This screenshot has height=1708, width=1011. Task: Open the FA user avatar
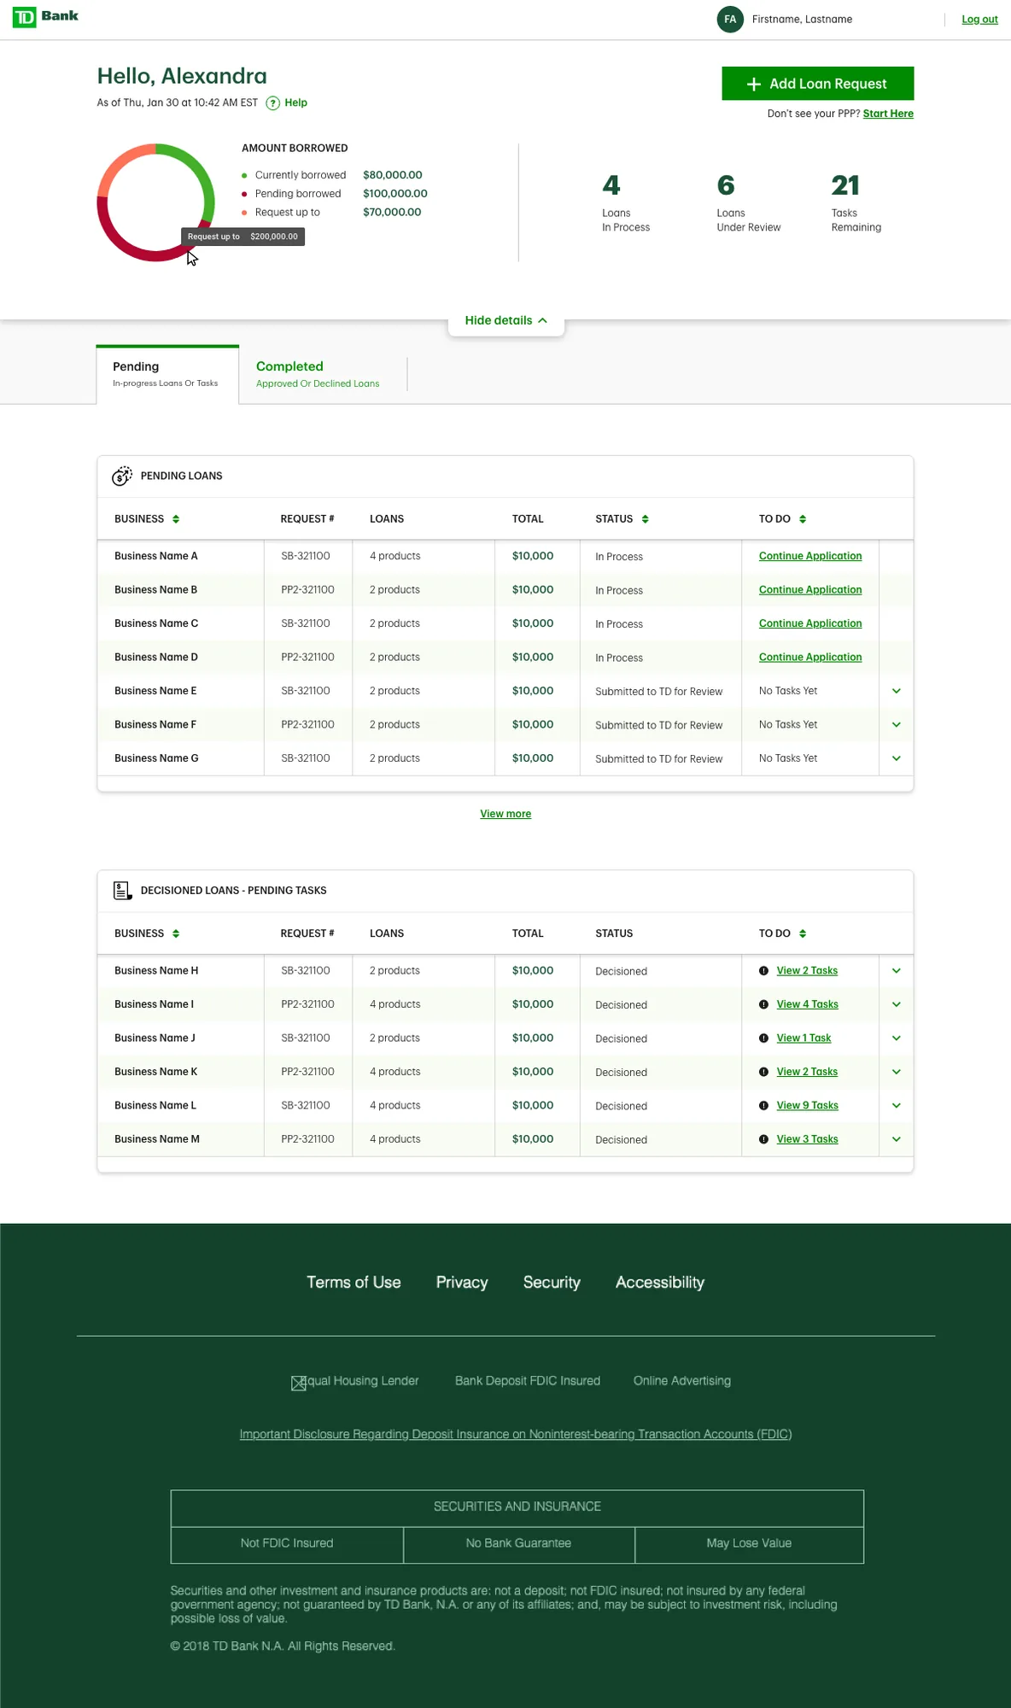click(x=730, y=19)
